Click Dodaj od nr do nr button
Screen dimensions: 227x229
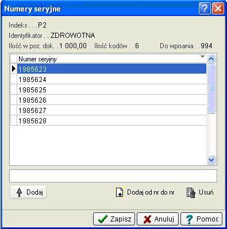click(x=145, y=192)
